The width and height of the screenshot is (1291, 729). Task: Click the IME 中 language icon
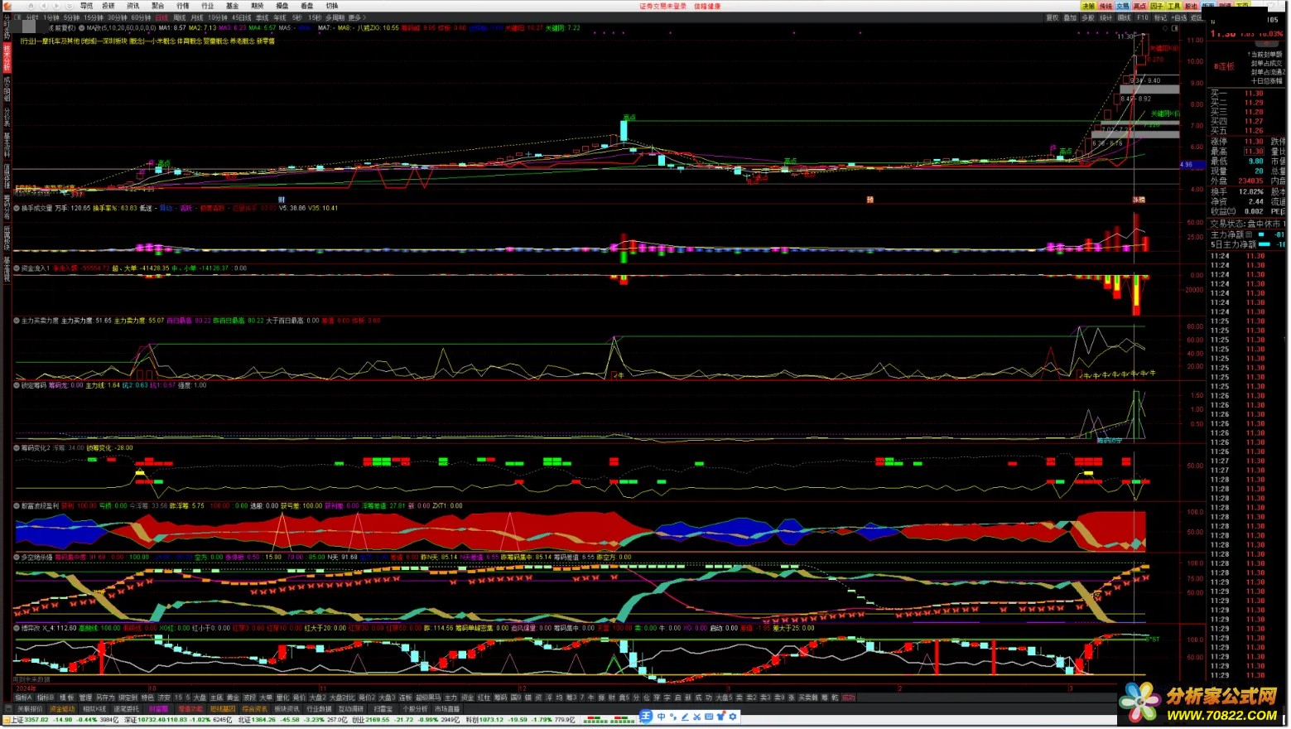click(x=661, y=717)
